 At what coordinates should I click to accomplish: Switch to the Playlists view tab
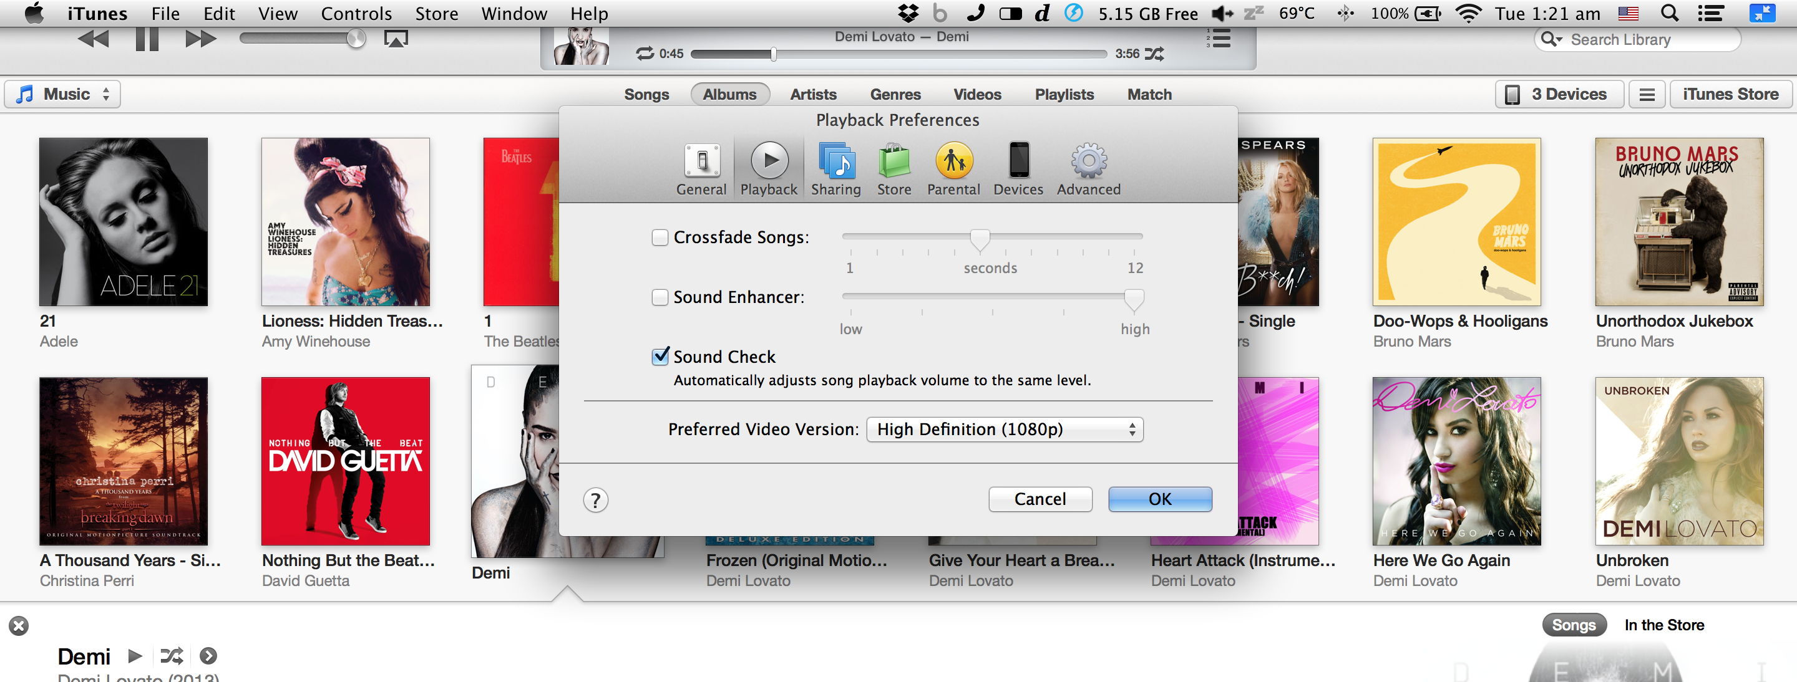[1064, 94]
